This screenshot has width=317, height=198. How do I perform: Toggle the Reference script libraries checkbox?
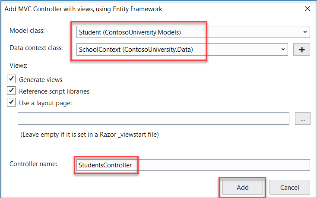11,91
